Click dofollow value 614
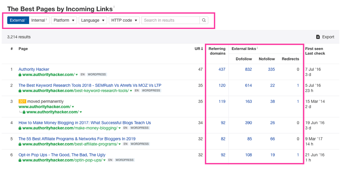The image size is (341, 174). click(248, 85)
